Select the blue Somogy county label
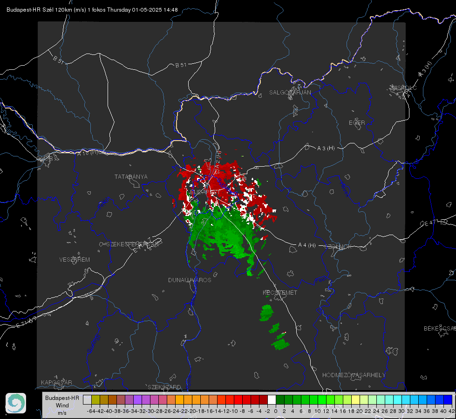456x419 pixels. 93,344
